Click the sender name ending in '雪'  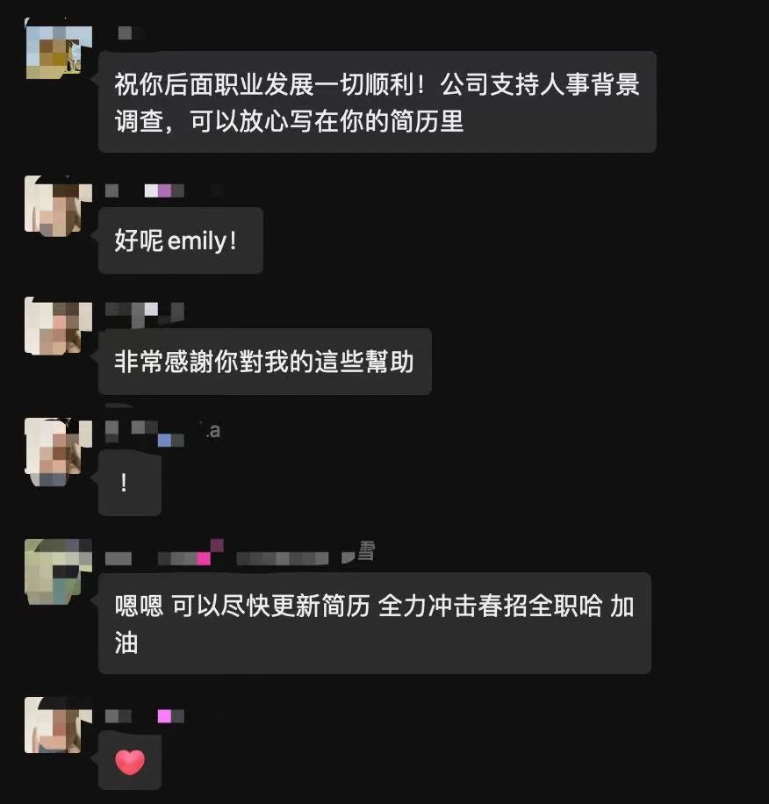pos(240,552)
